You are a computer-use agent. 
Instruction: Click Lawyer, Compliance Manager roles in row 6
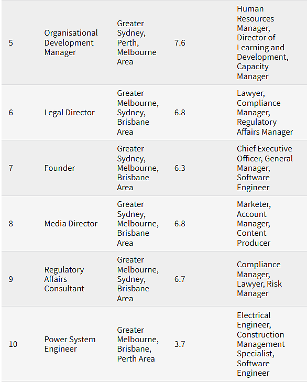(x=265, y=113)
